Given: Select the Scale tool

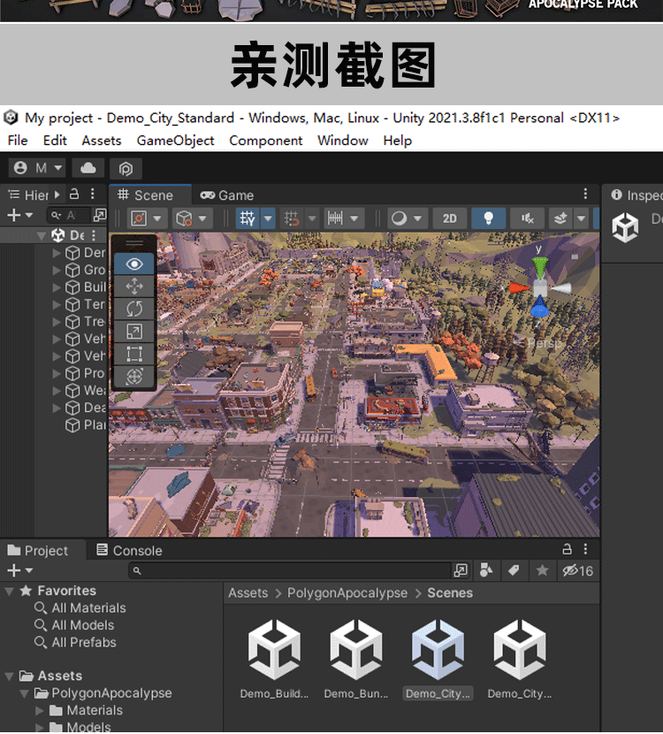Looking at the screenshot, I should coord(134,332).
